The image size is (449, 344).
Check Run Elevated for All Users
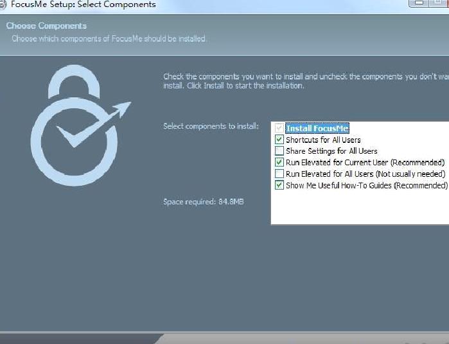pyautogui.click(x=279, y=174)
